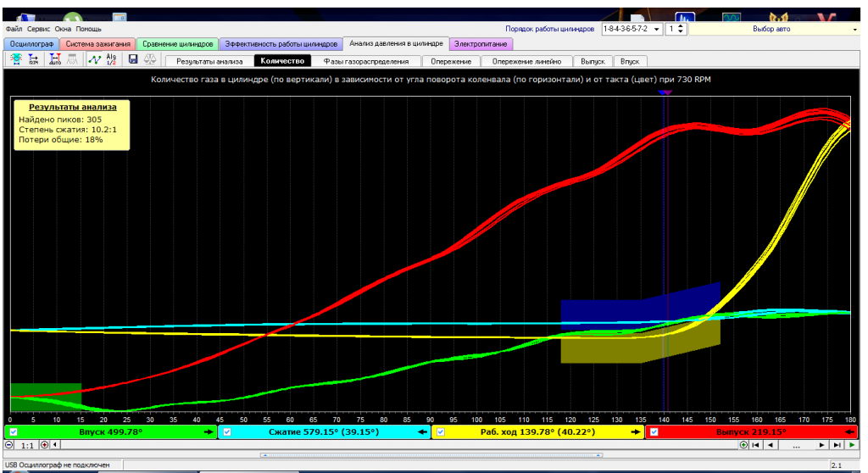
Task: Switch to the Осциллограф tab
Action: click(31, 44)
